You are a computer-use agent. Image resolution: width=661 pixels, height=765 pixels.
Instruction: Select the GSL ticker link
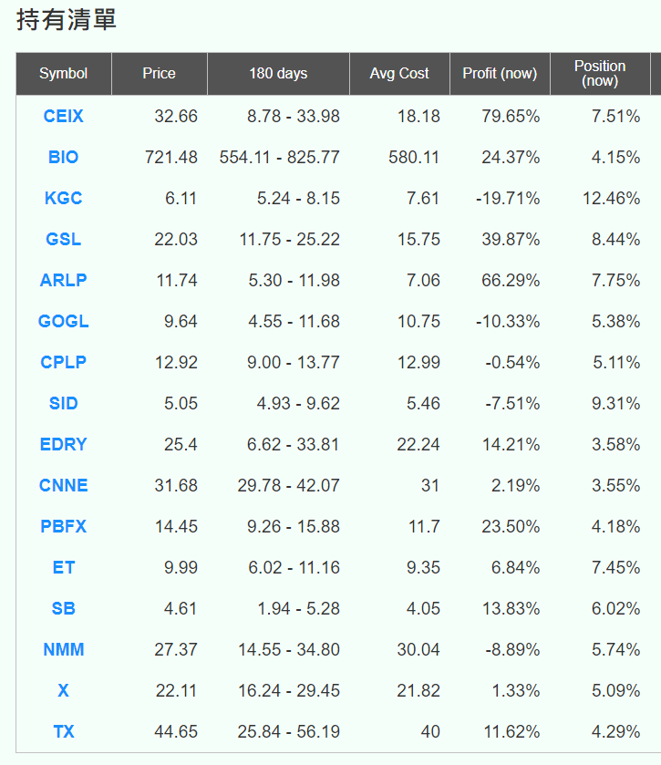(63, 240)
